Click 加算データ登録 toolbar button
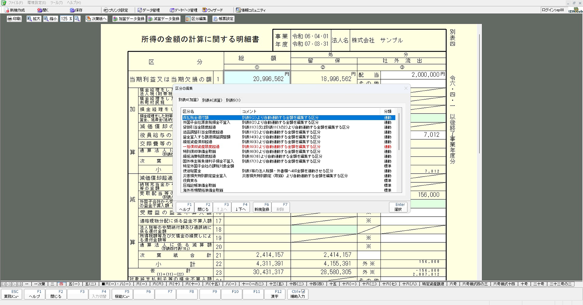 [129, 19]
